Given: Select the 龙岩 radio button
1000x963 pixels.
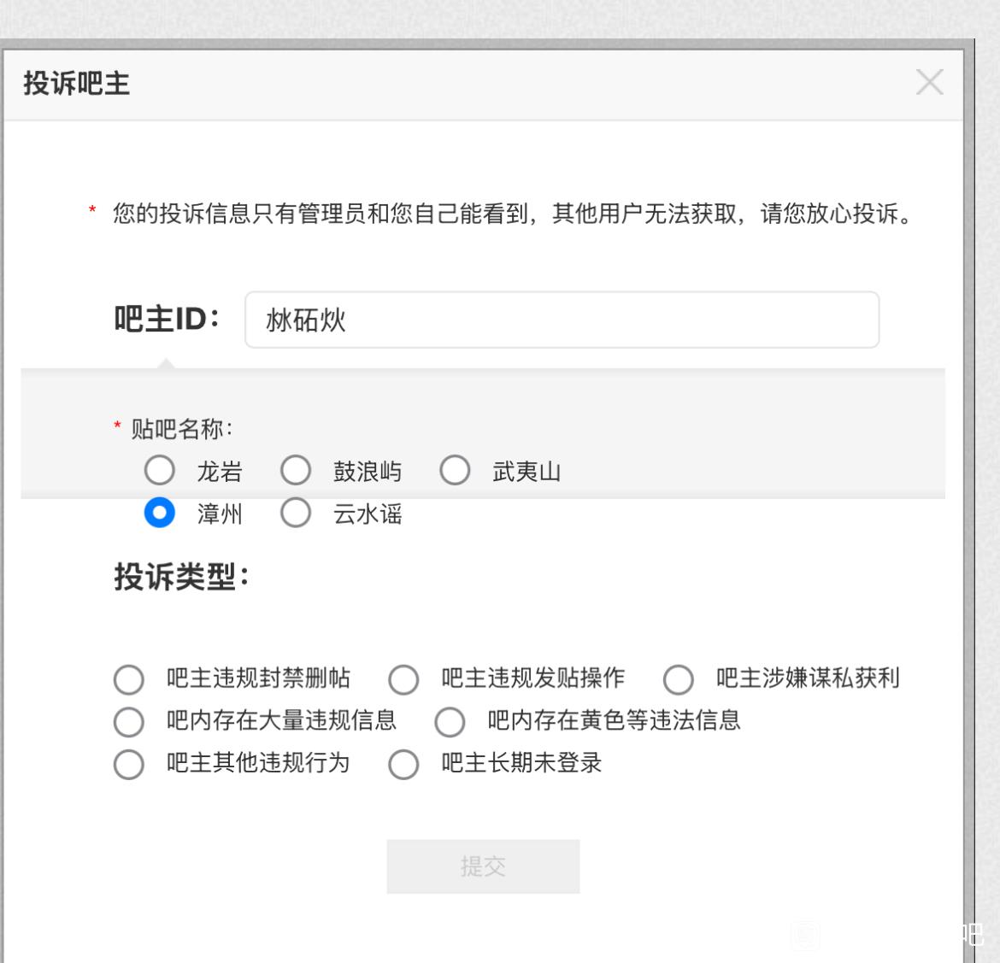Looking at the screenshot, I should pyautogui.click(x=160, y=470).
